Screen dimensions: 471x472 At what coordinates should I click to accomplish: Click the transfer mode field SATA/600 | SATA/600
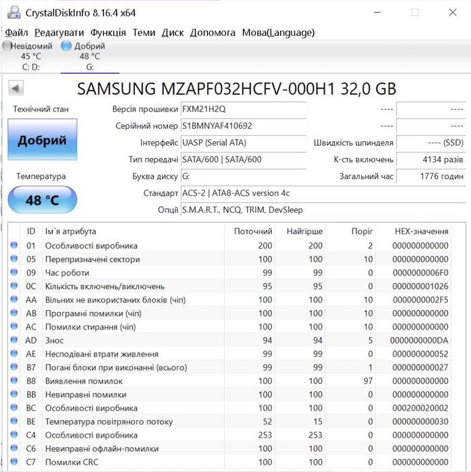click(244, 159)
